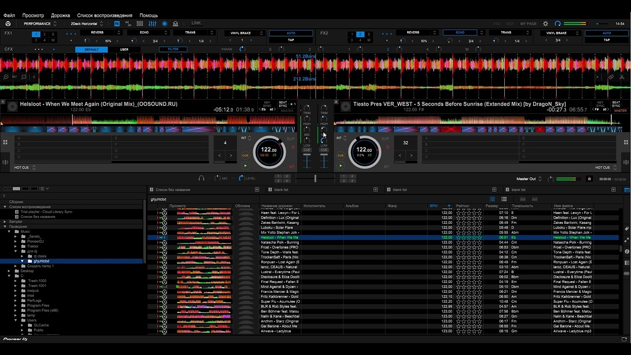Screen dimensions: 631x355
Task: Enable channel 1 headphone CUE
Action: (x=307, y=150)
